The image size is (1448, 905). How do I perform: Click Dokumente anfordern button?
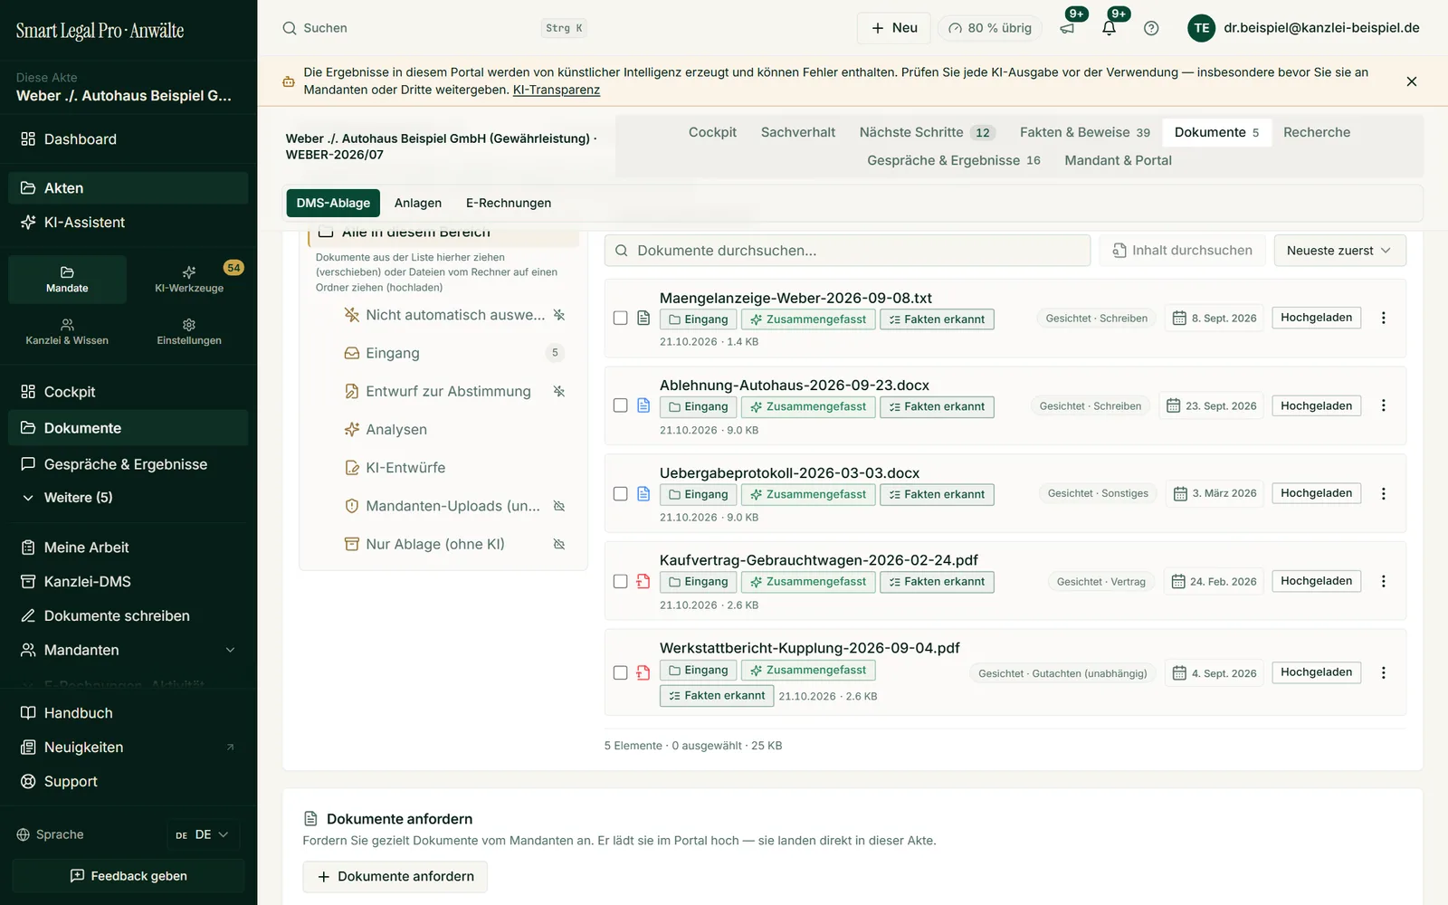point(395,876)
